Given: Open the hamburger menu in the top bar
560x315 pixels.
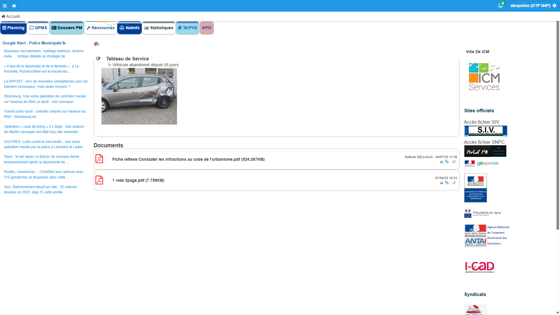Looking at the screenshot, I should pyautogui.click(x=5, y=6).
